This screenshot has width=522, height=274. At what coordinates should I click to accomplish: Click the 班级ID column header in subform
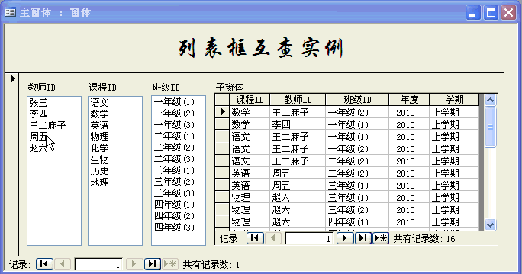click(x=357, y=99)
